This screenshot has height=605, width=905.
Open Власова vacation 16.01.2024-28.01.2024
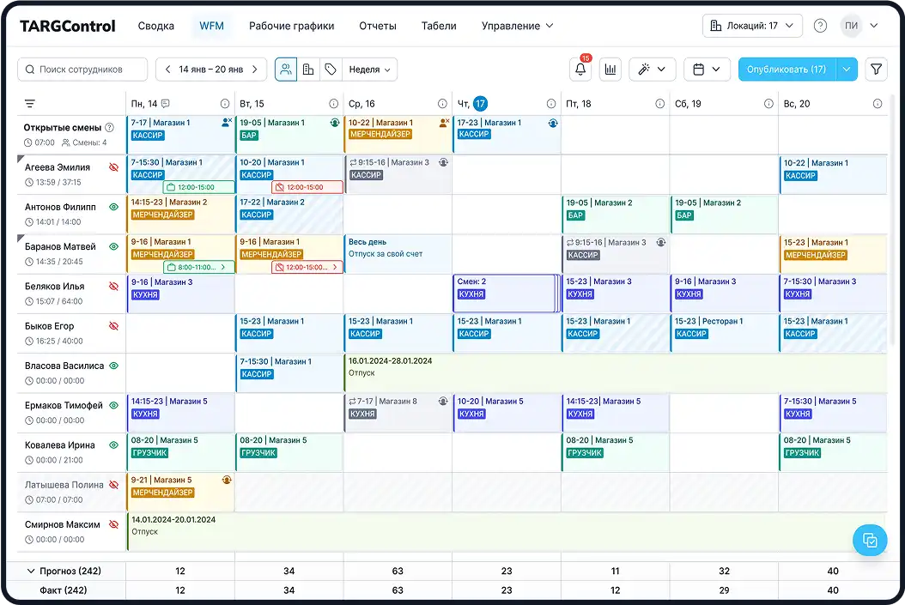coord(616,373)
